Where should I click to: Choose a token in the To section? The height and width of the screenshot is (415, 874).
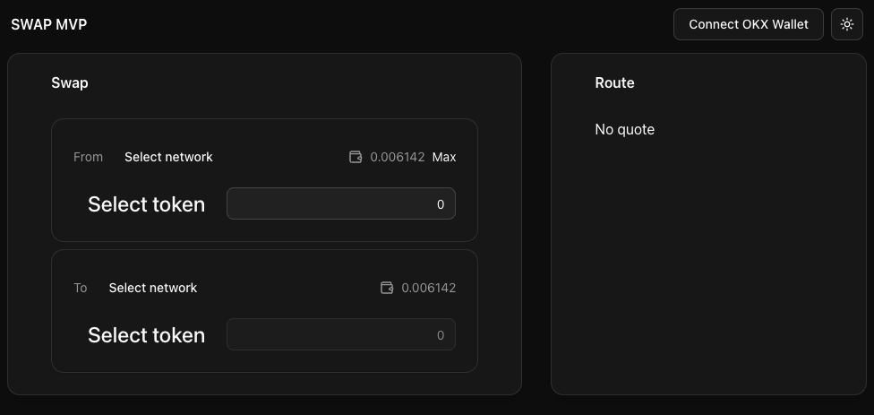coord(146,335)
